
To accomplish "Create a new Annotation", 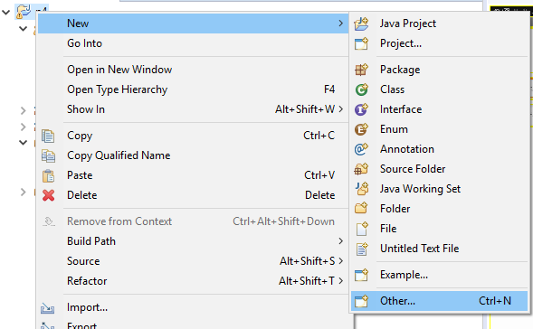I will tap(439, 149).
